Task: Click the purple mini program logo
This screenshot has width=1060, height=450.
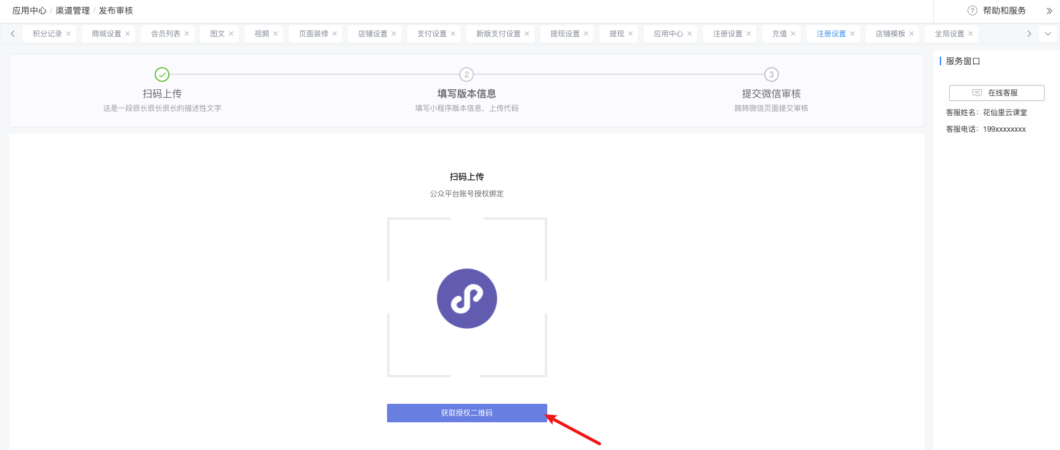Action: pyautogui.click(x=467, y=299)
